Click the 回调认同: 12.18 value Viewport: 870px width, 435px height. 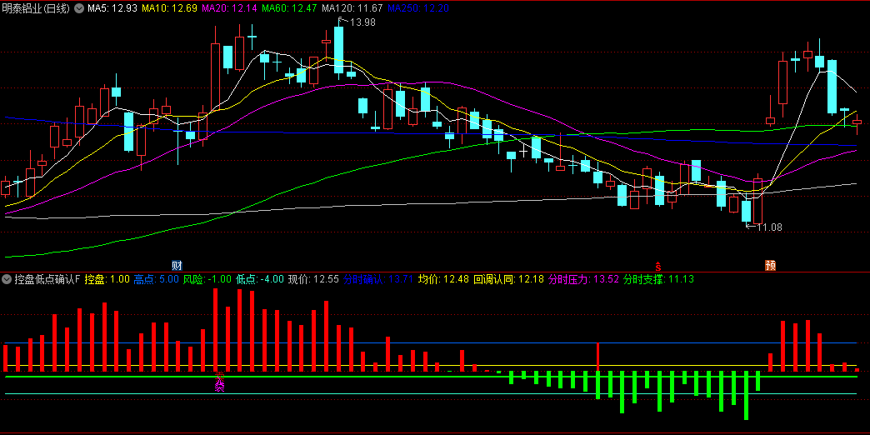click(x=508, y=278)
